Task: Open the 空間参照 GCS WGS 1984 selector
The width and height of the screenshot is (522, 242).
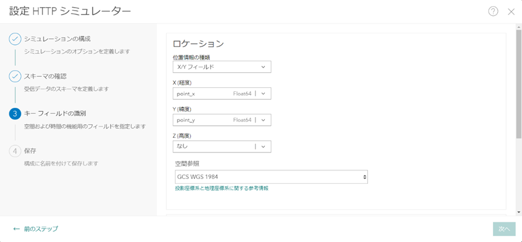Action: tap(271, 177)
